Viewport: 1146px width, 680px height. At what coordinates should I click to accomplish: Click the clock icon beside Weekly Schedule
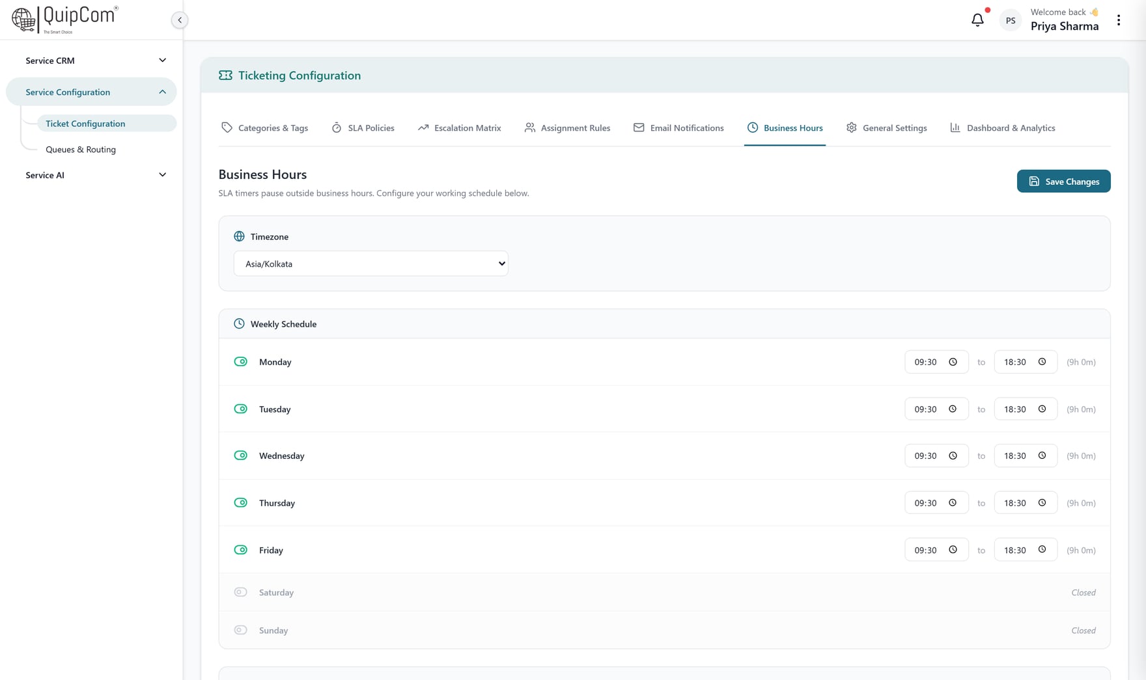(239, 323)
